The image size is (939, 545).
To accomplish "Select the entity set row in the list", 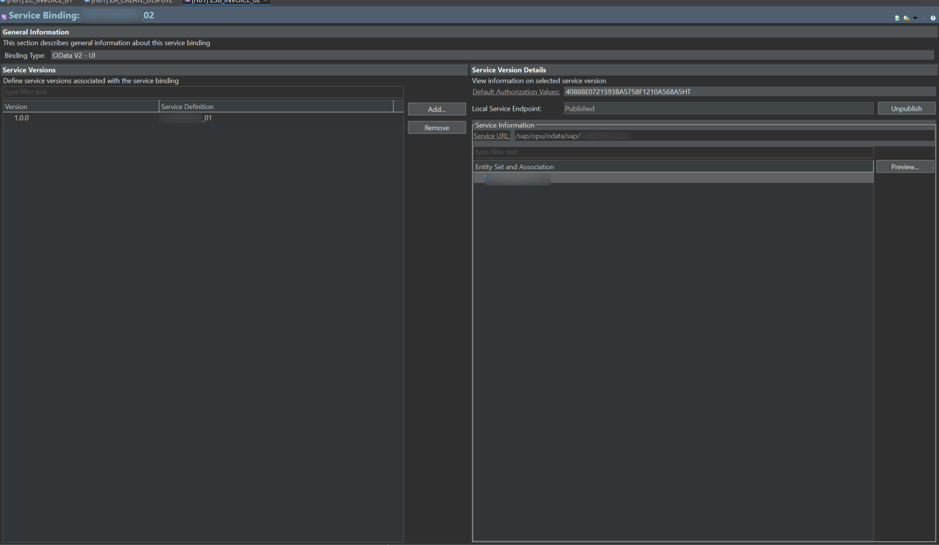I will coord(517,179).
